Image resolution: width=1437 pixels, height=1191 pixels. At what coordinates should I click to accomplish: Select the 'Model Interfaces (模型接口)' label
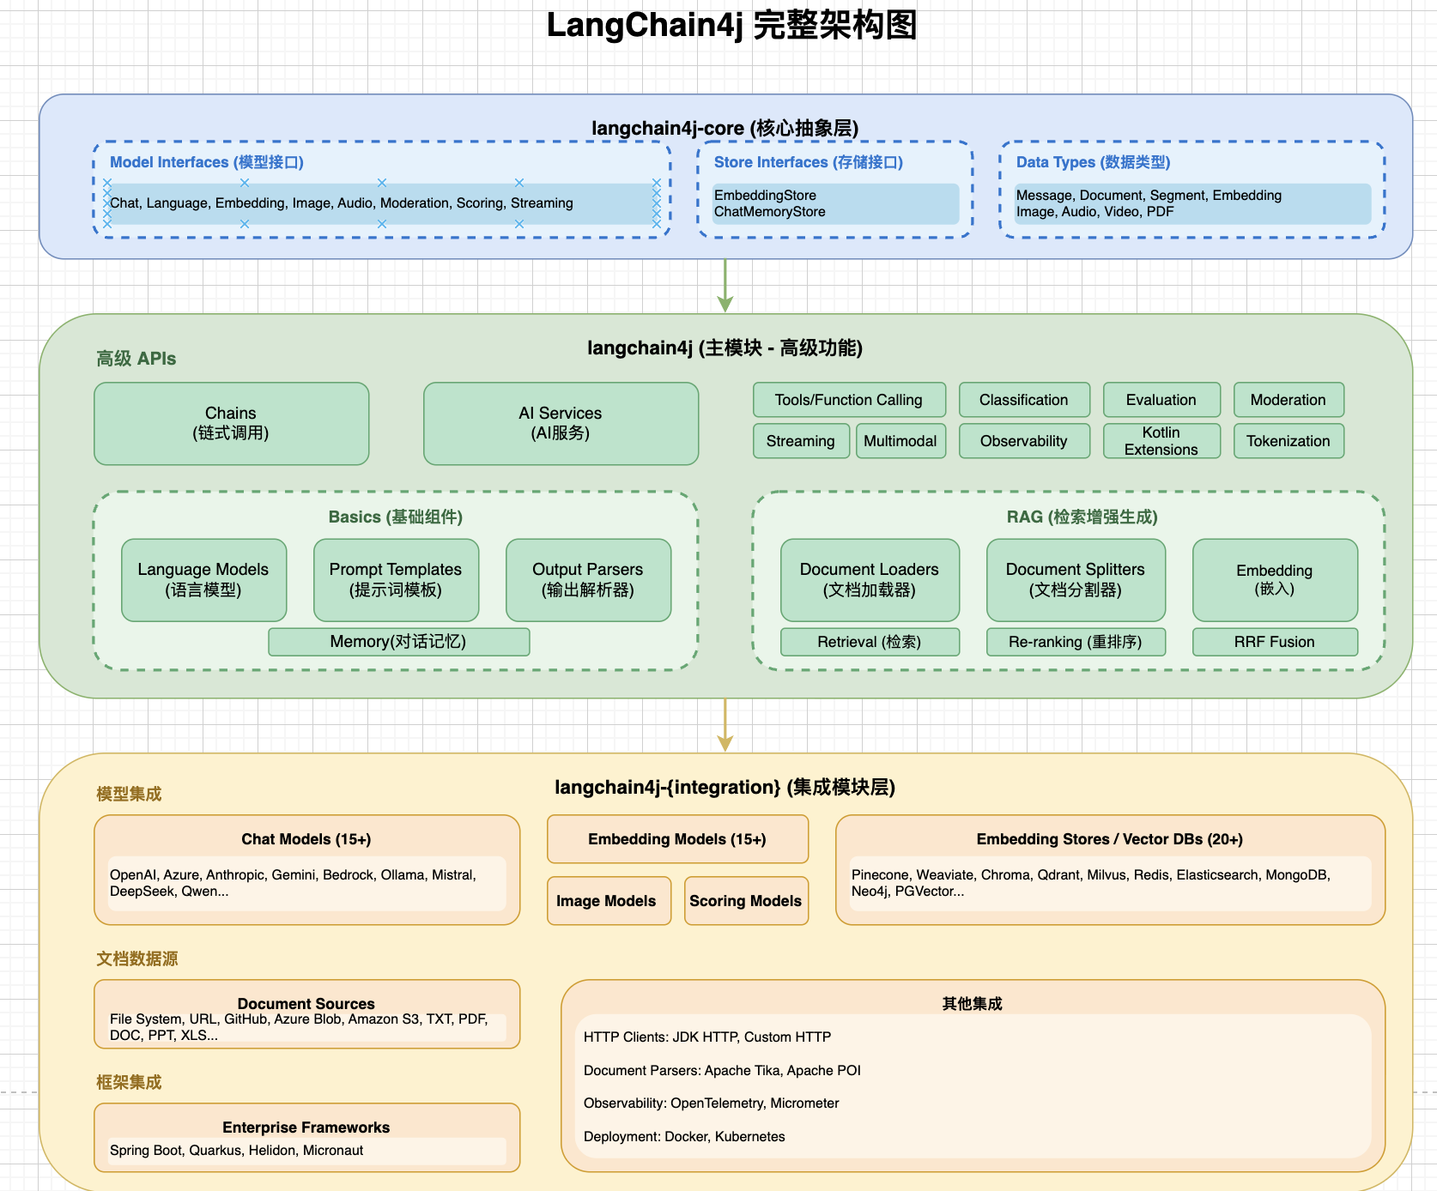pyautogui.click(x=207, y=162)
